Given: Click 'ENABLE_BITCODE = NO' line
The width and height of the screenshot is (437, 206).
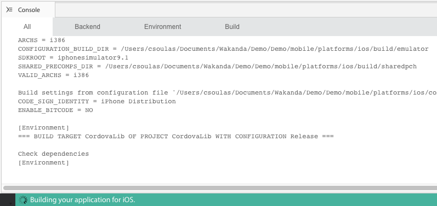Looking at the screenshot, I should [55, 110].
